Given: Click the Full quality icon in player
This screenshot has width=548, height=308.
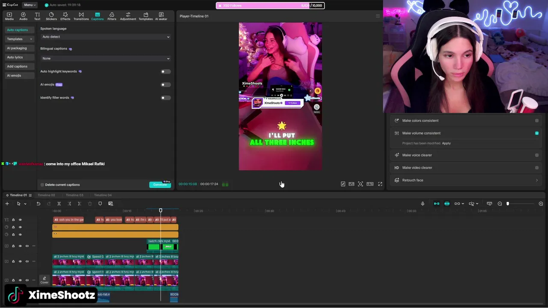Looking at the screenshot, I should coord(351,184).
